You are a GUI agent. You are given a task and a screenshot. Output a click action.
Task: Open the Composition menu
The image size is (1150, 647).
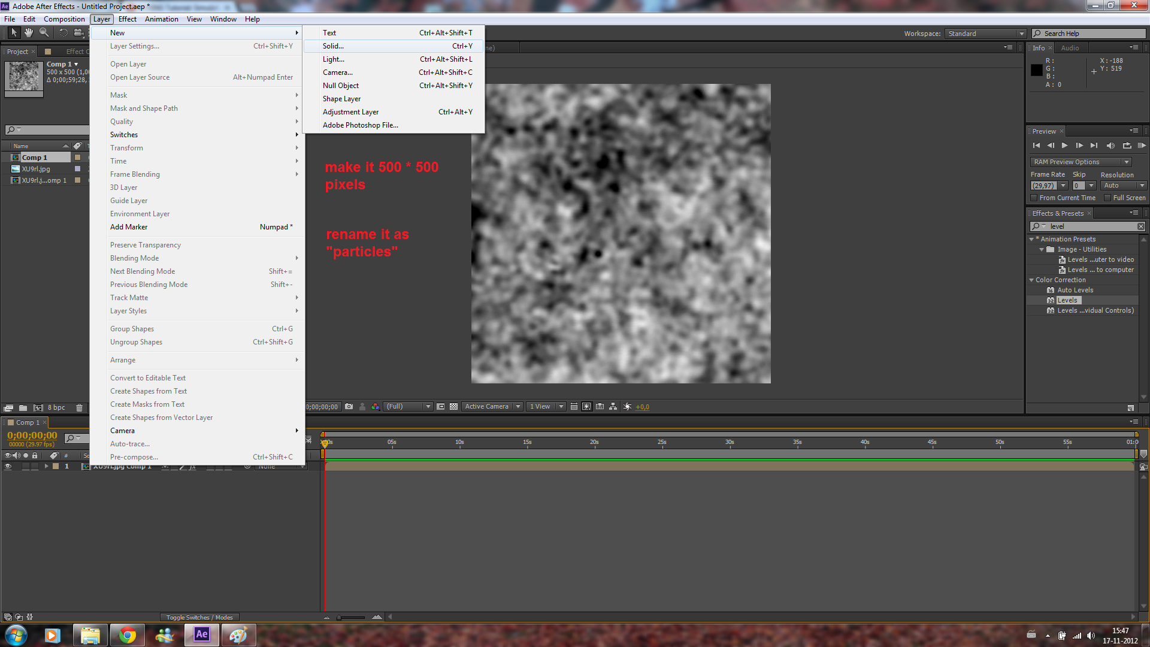(x=64, y=19)
